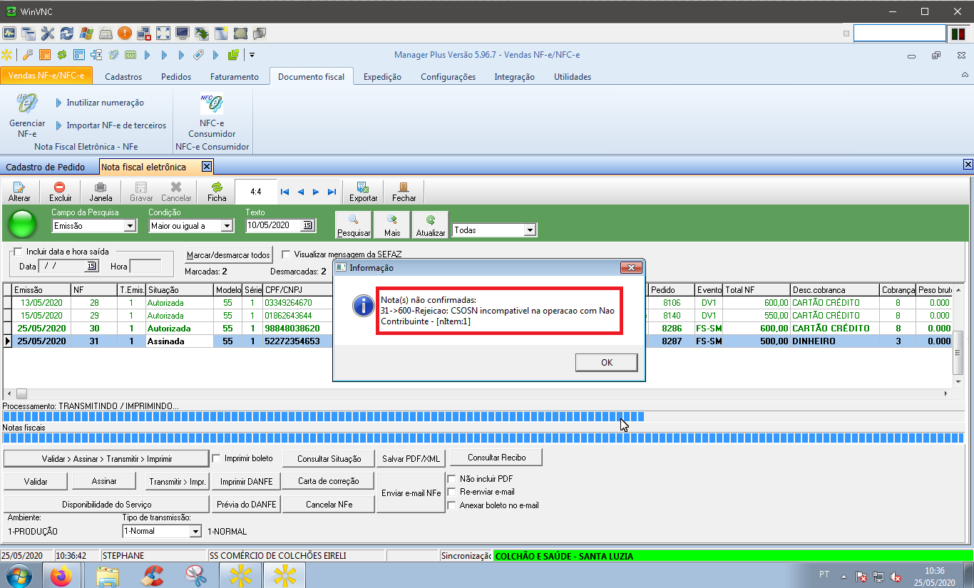Expand the Tipo de transmissão dropdown
This screenshot has width=974, height=588.
[195, 532]
